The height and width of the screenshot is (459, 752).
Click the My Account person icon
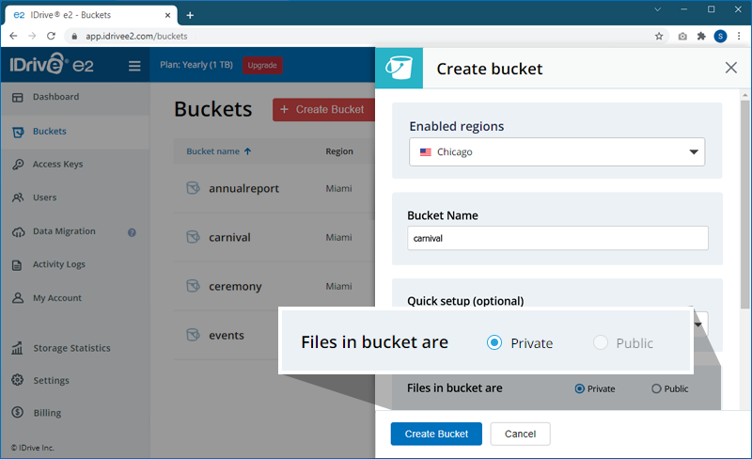pos(18,298)
